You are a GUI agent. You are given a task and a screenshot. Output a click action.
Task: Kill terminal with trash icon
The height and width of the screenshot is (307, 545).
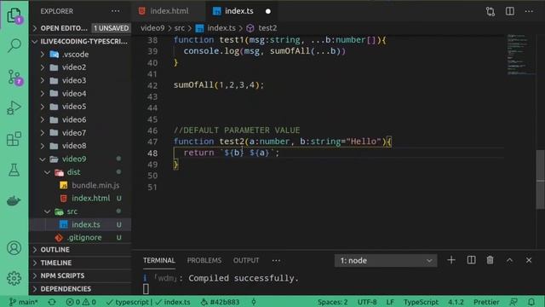tap(490, 260)
